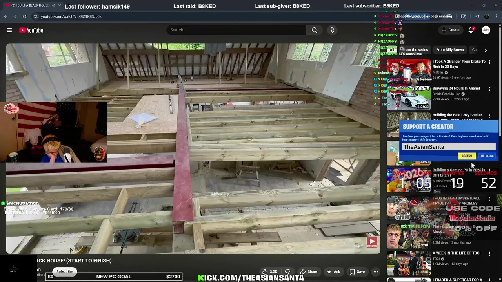This screenshot has width=502, height=282.
Task: View site information icon in address bar
Action: click(x=36, y=16)
